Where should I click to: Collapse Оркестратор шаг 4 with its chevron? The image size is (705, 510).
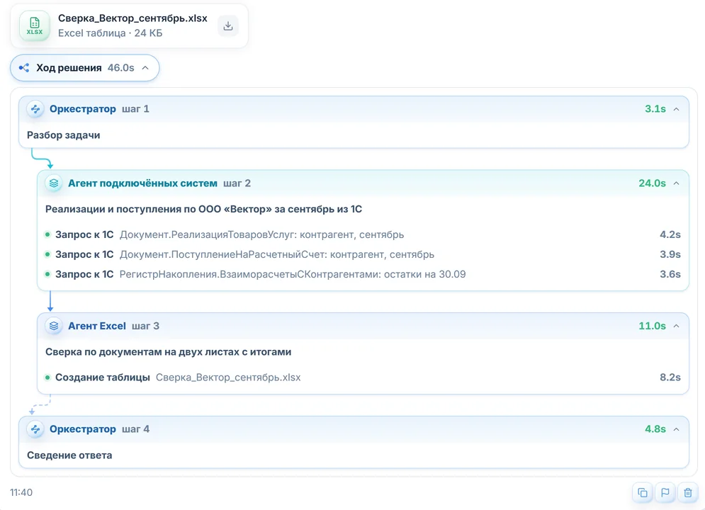click(x=676, y=429)
